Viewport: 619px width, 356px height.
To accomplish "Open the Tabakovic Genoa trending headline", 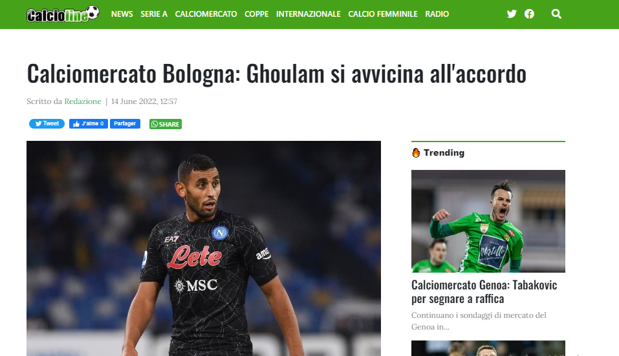I will click(484, 292).
